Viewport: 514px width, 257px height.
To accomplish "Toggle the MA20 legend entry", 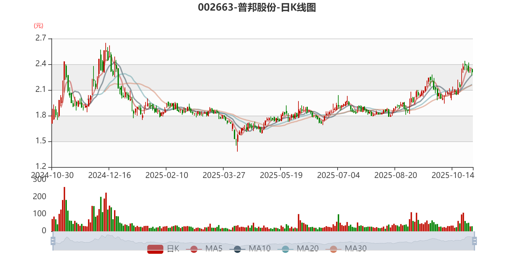I will click(x=298, y=249).
